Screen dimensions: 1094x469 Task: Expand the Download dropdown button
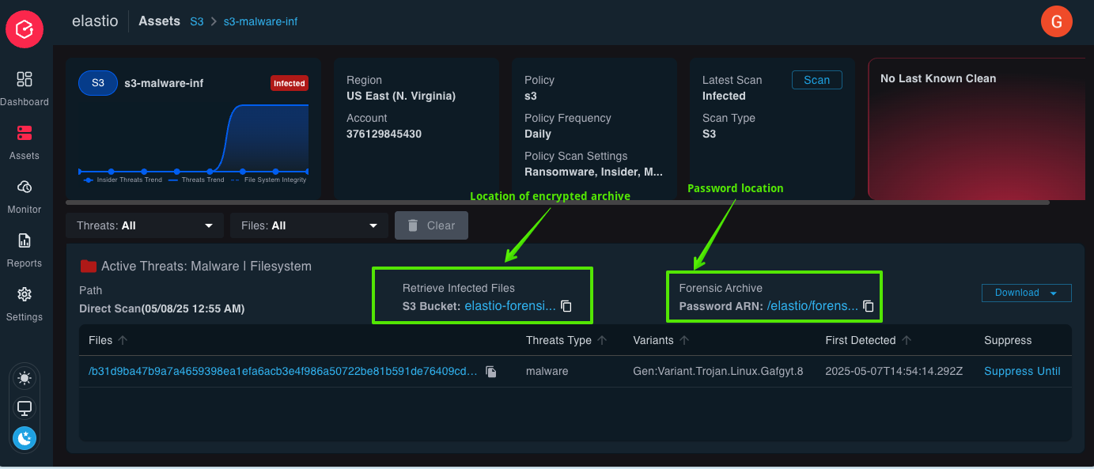click(x=1027, y=293)
